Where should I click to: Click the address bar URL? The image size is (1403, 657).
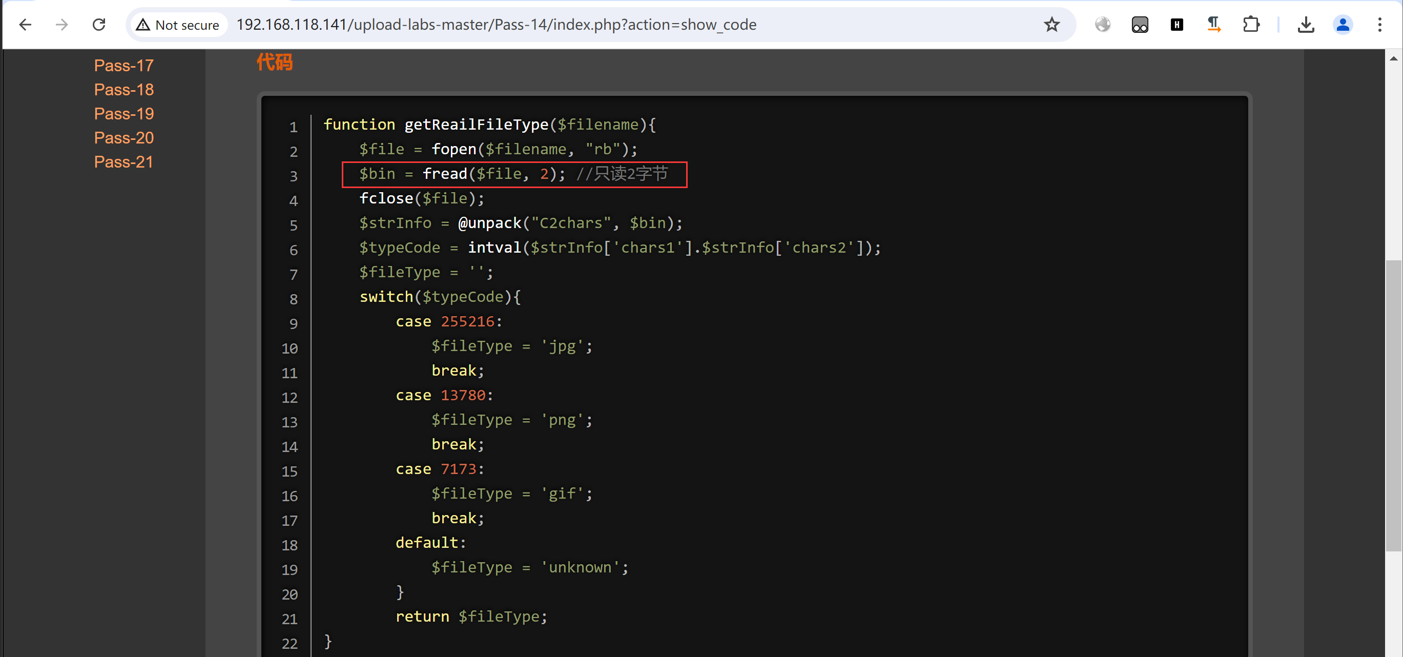coord(496,25)
